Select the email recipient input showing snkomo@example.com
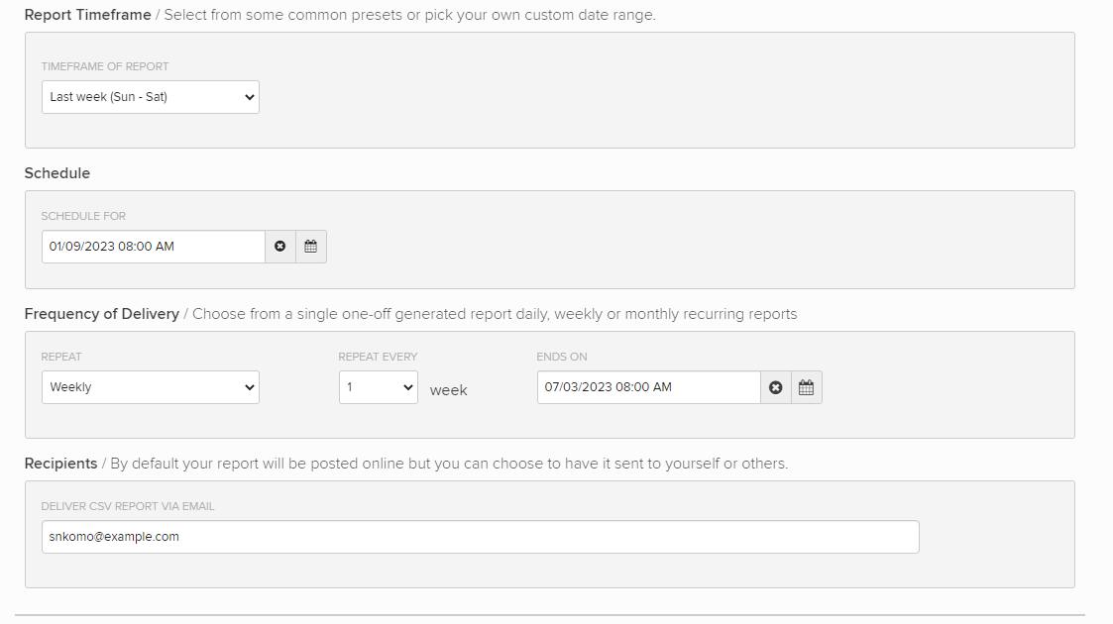Viewport: 1113px width, 624px height. click(479, 536)
